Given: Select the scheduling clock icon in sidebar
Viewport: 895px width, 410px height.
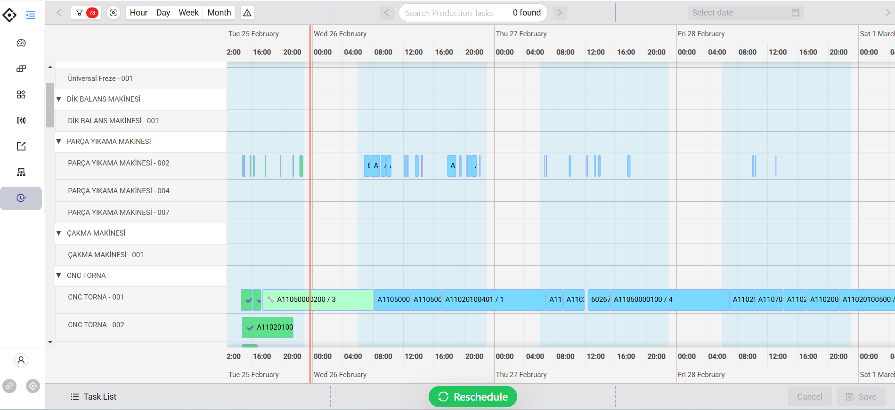Looking at the screenshot, I should 21,198.
